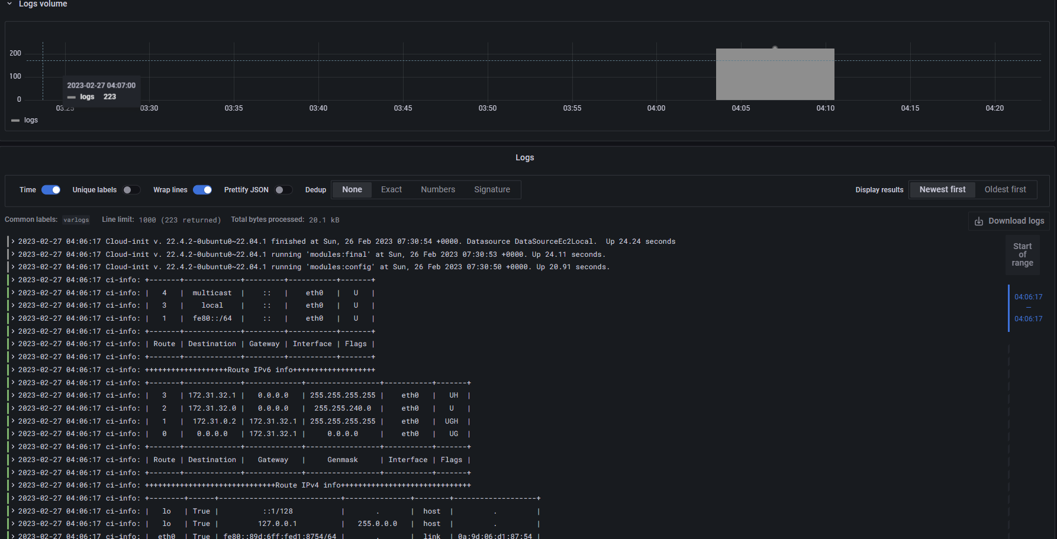This screenshot has height=539, width=1057.
Task: Choose Newest first display order
Action: [x=942, y=189]
